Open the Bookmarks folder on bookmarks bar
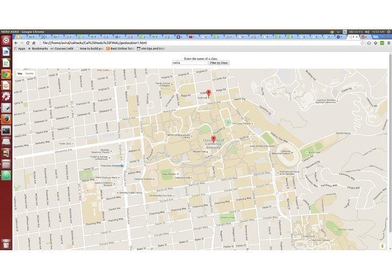 [38, 49]
